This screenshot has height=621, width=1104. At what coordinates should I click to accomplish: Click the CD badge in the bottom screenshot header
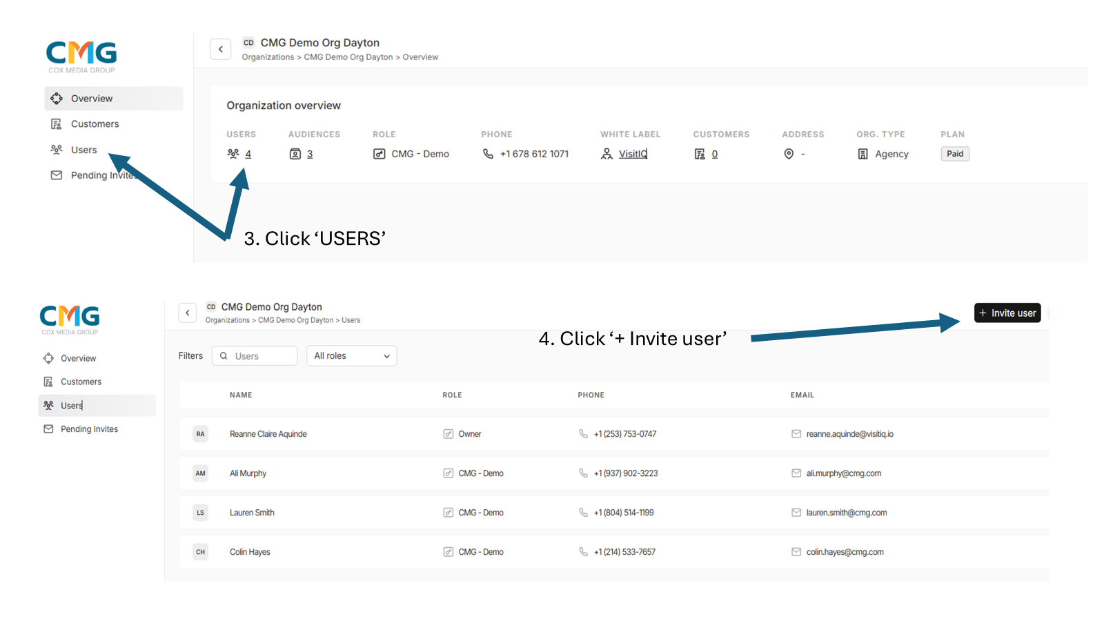[211, 307]
